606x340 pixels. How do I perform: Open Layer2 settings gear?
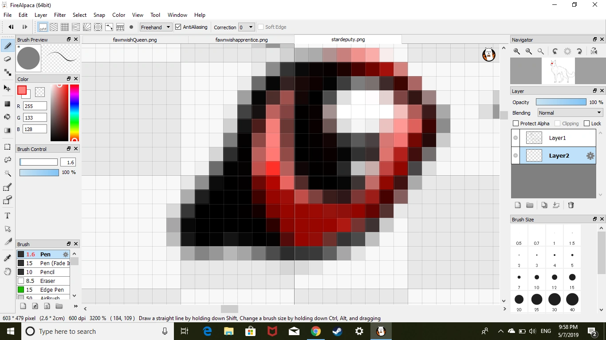point(590,156)
